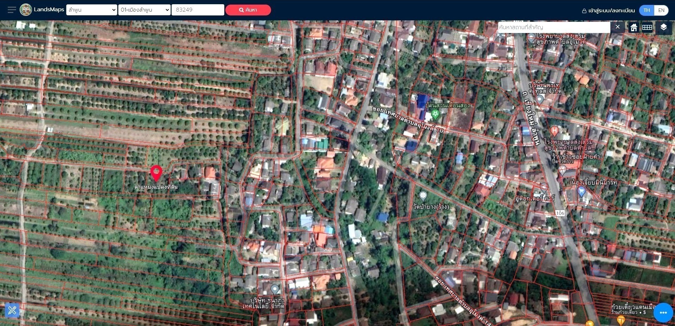Image resolution: width=675 pixels, height=326 pixels.
Task: Open the measurement ruler tool
Action: click(x=12, y=310)
